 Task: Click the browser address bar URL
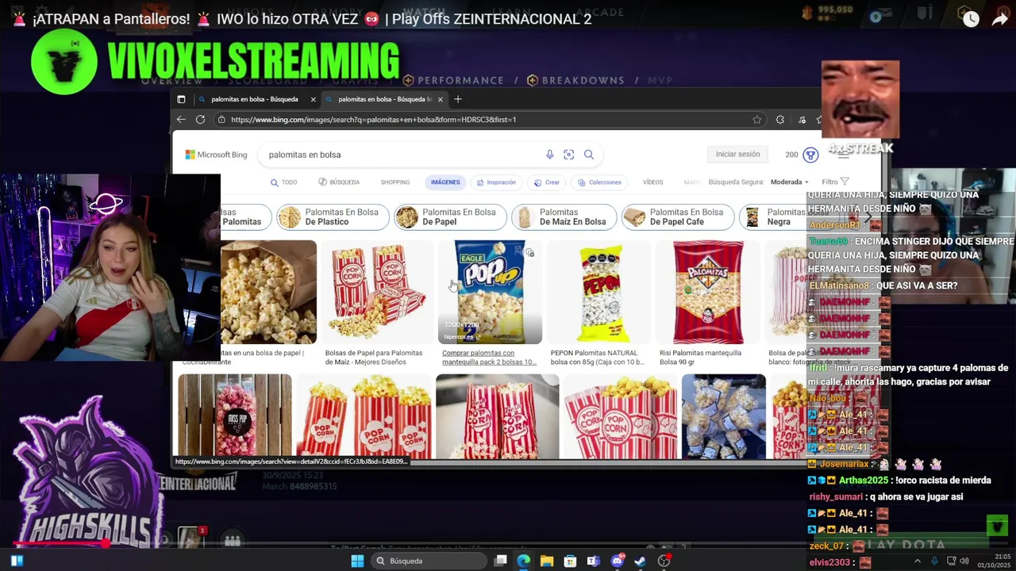(374, 120)
